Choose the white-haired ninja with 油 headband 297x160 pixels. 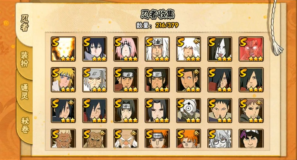tap(157, 49)
